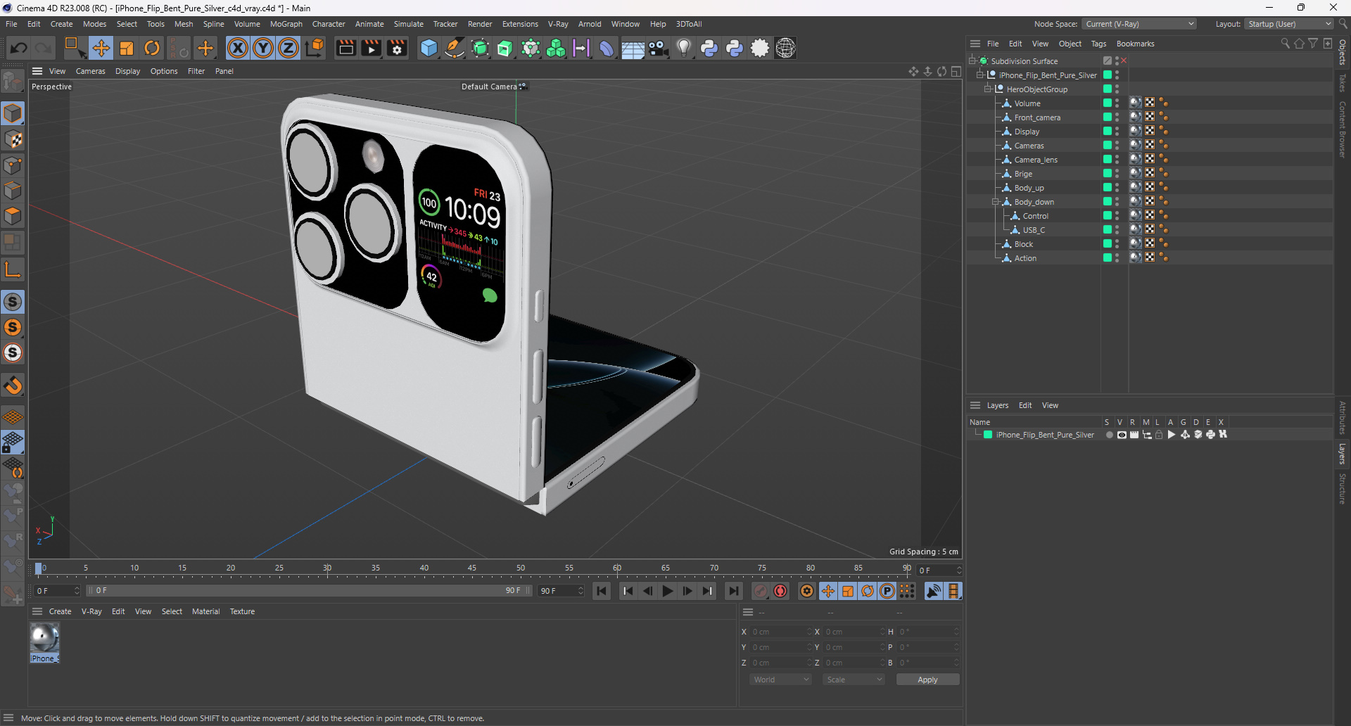Screen dimensions: 1351x726
Task: Open the World coordinate system dropdown
Action: 780,680
